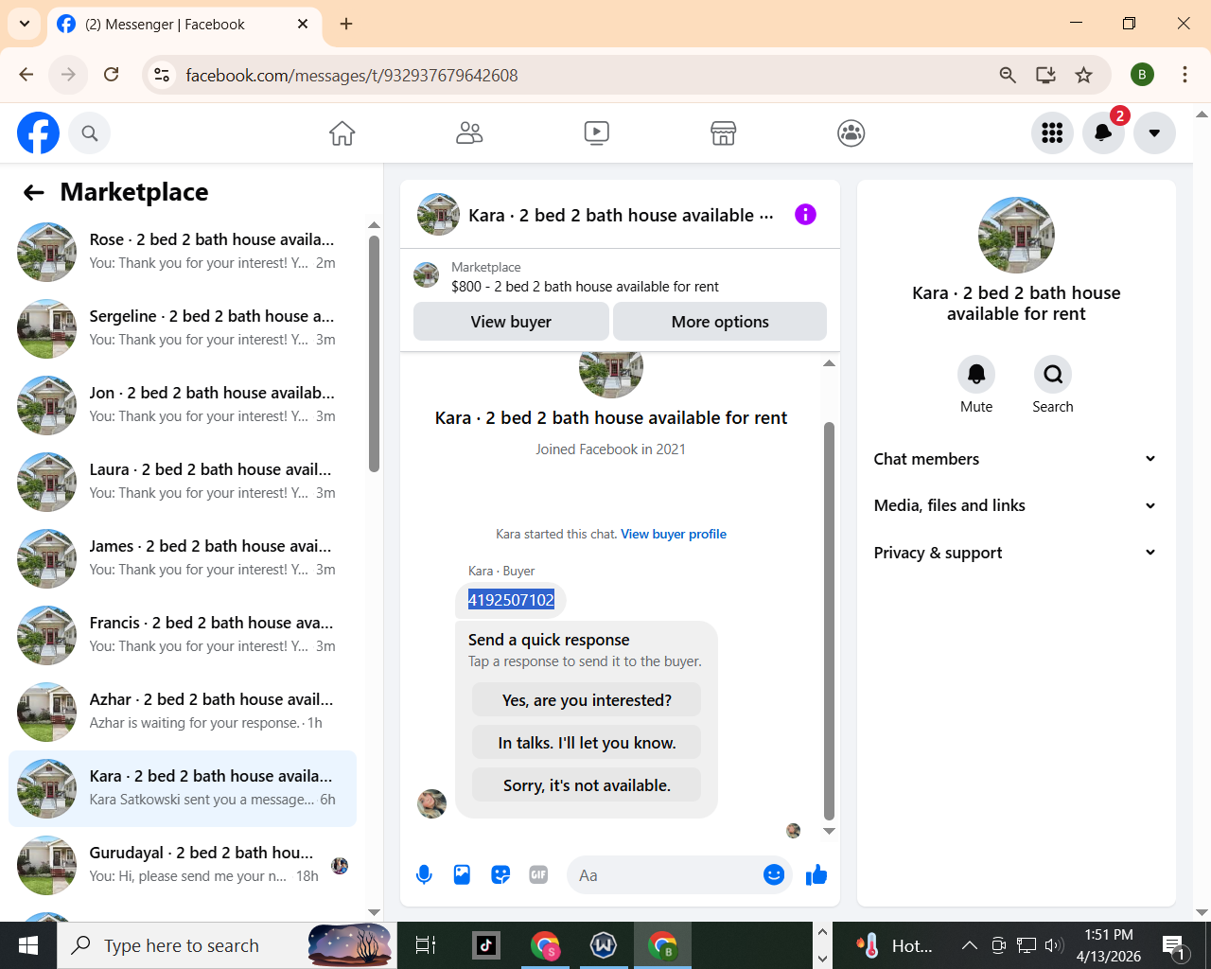Open the Notifications bell with badge
The image size is (1211, 969).
(1103, 133)
